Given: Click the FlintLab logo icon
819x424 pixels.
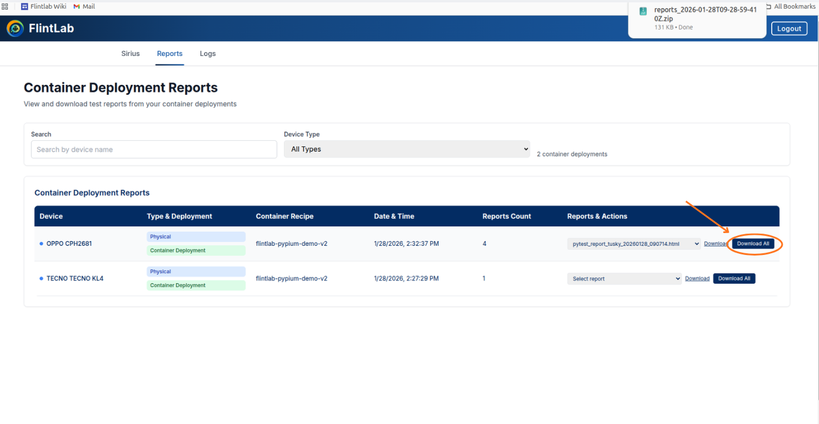Looking at the screenshot, I should [x=15, y=28].
